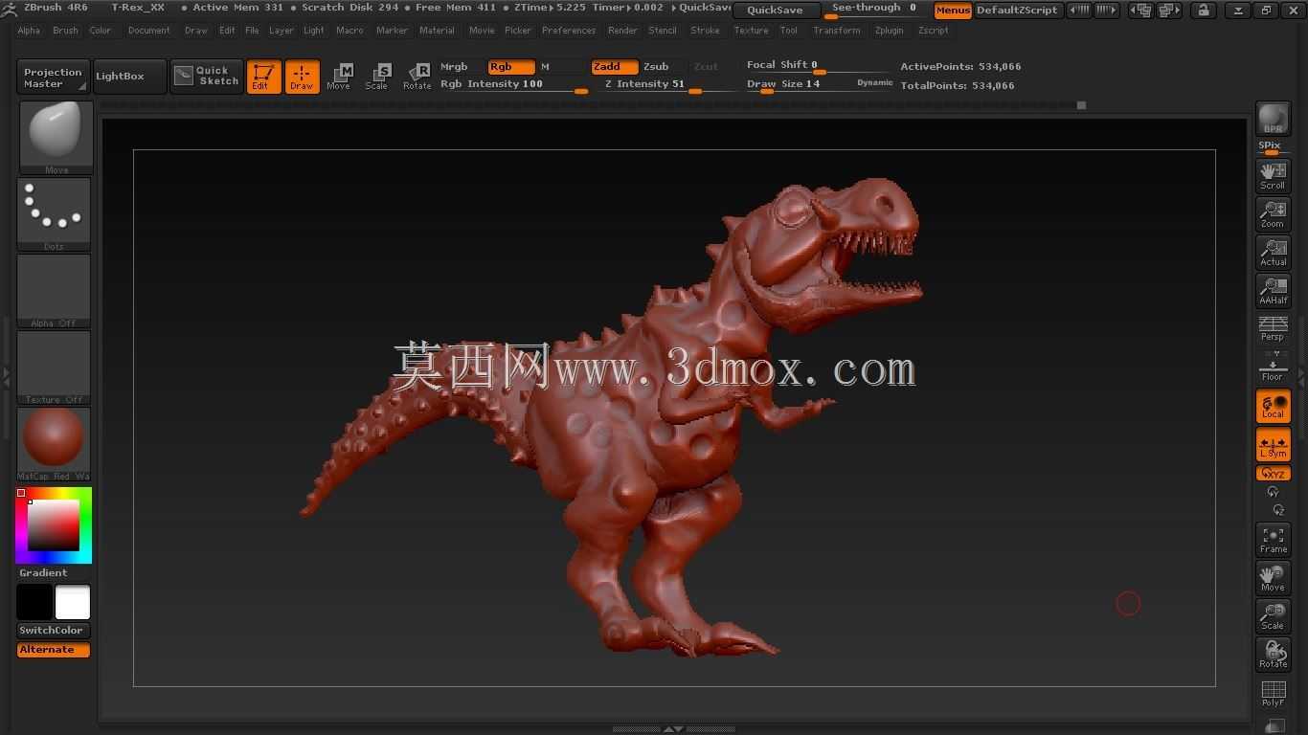Open the Zplugin menu

pos(889,31)
